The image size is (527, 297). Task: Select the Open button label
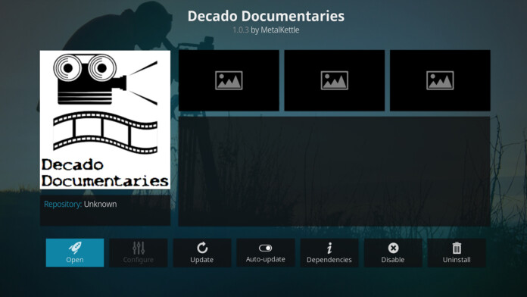pyautogui.click(x=75, y=260)
